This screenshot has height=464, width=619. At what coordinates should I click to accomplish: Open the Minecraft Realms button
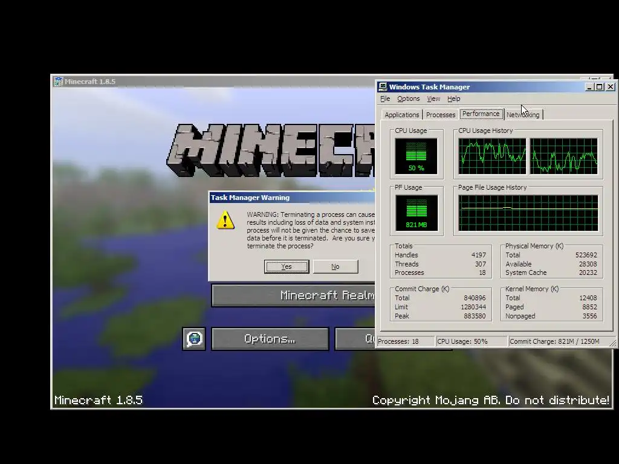(293, 295)
